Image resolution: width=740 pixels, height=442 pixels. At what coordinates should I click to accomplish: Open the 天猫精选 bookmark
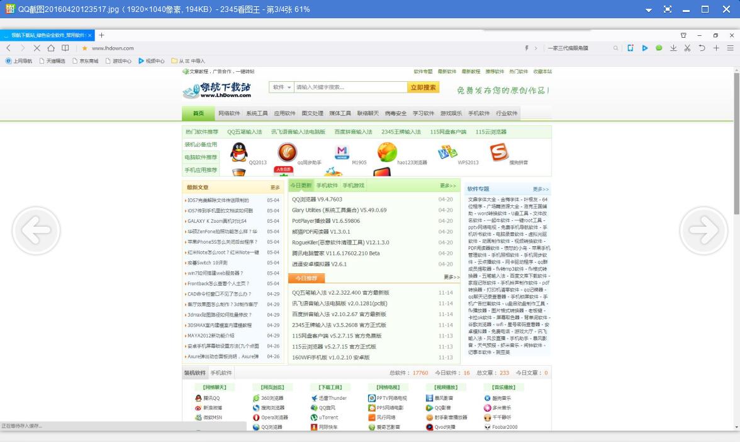click(52, 61)
